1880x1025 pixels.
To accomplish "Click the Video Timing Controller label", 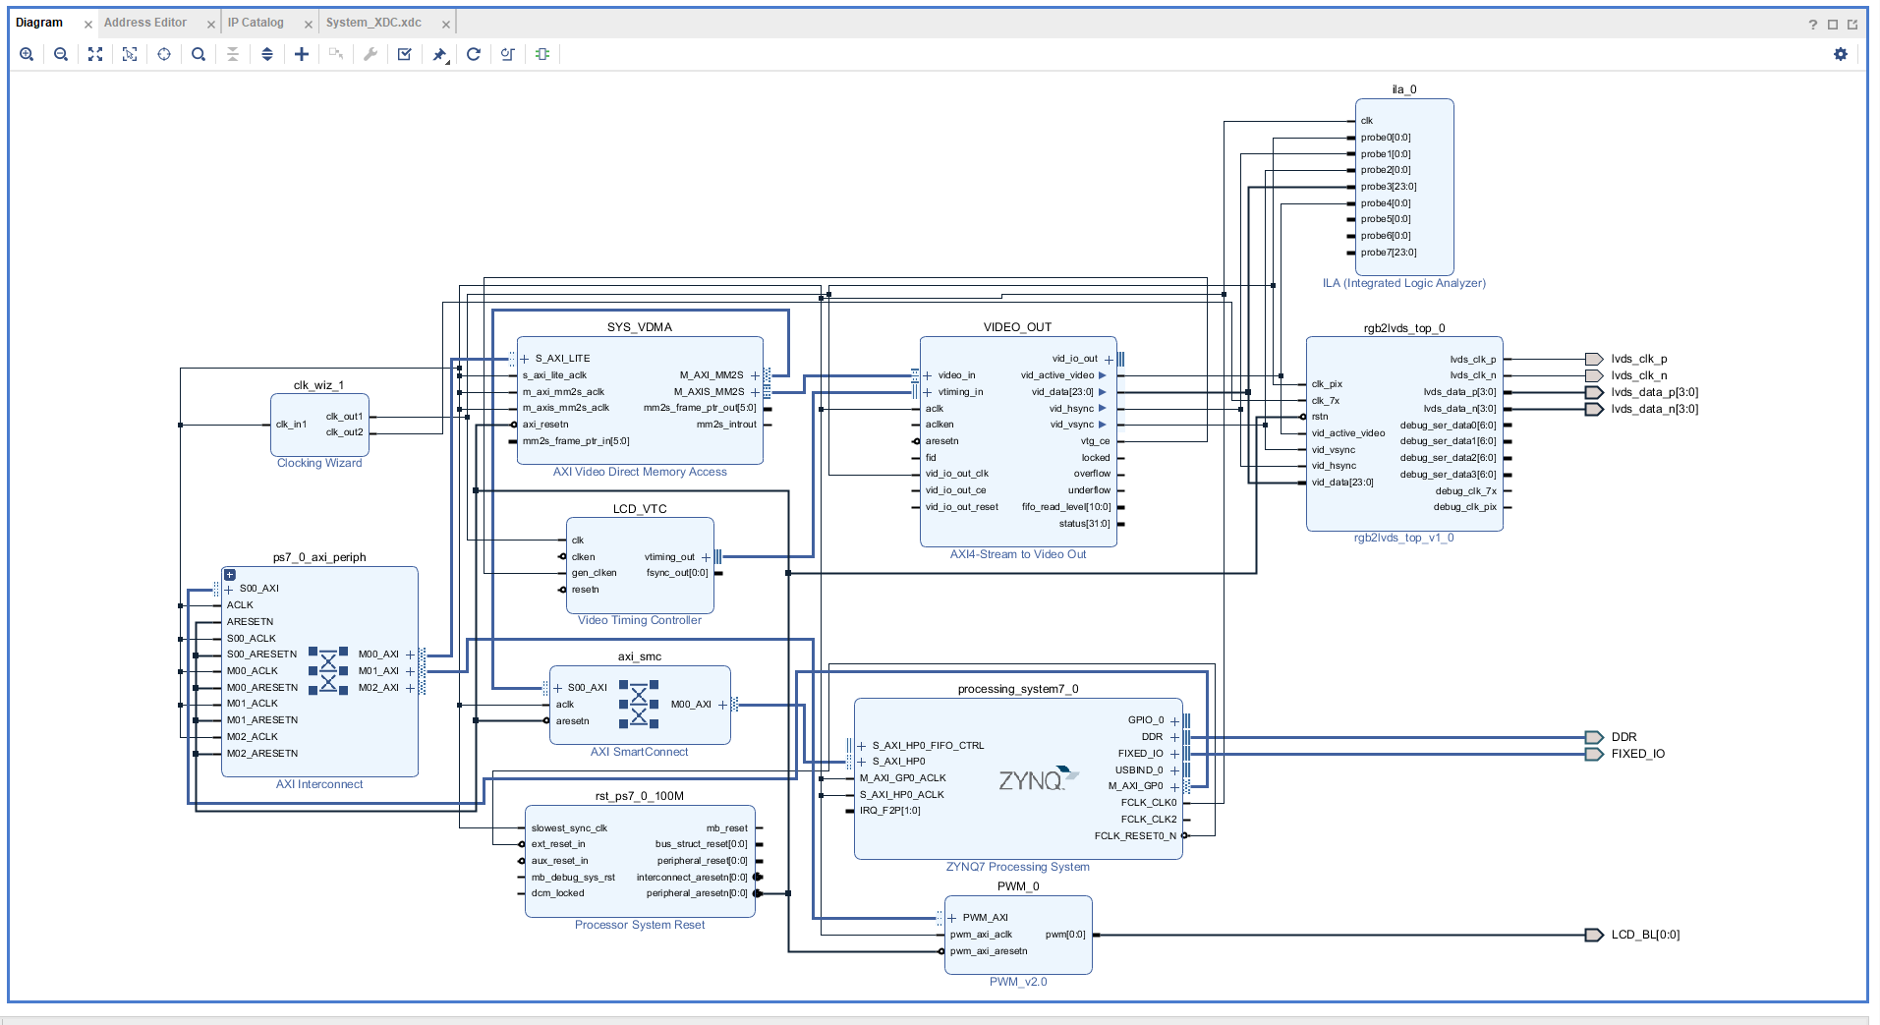I will tap(640, 620).
